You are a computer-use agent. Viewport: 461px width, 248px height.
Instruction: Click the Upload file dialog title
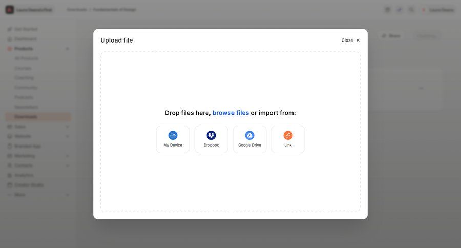pyautogui.click(x=117, y=40)
